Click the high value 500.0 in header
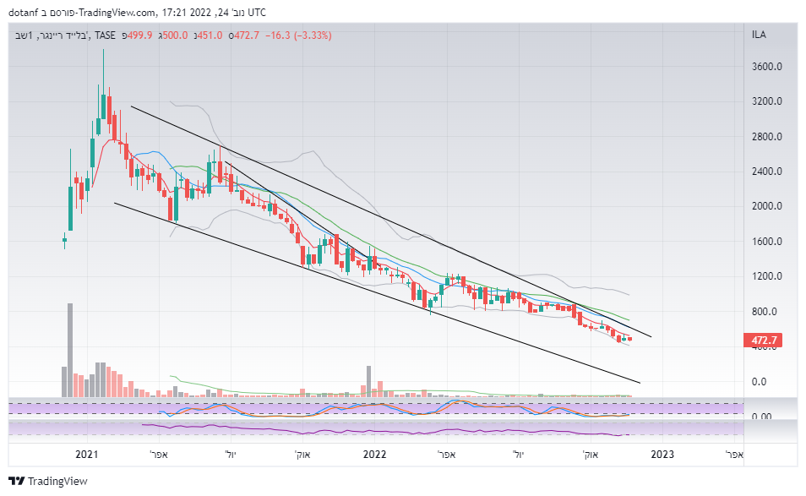 [x=175, y=35]
